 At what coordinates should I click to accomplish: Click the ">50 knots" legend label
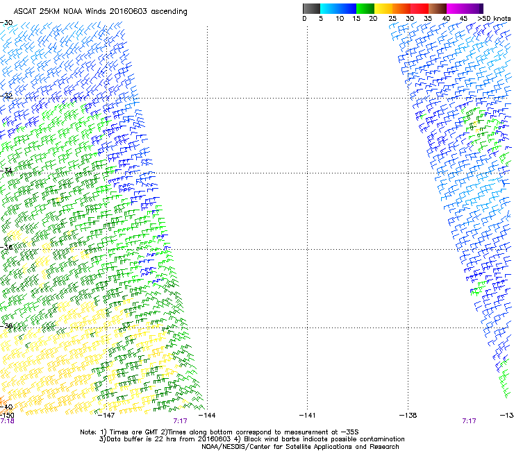coord(494,19)
